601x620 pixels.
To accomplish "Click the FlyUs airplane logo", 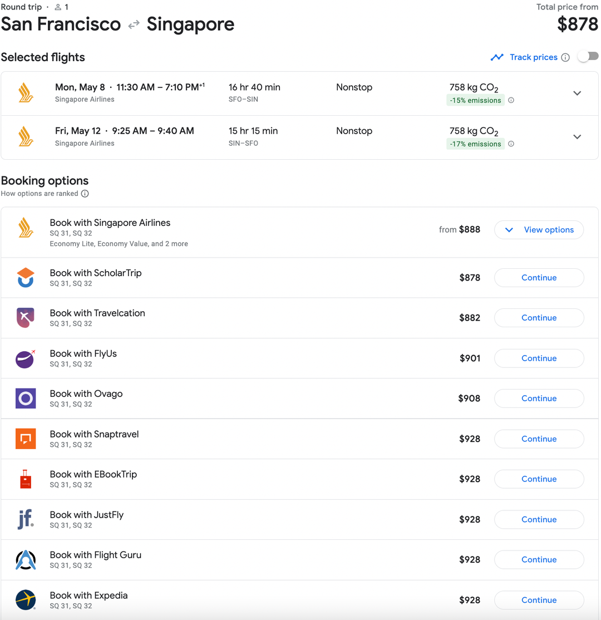I will (25, 358).
